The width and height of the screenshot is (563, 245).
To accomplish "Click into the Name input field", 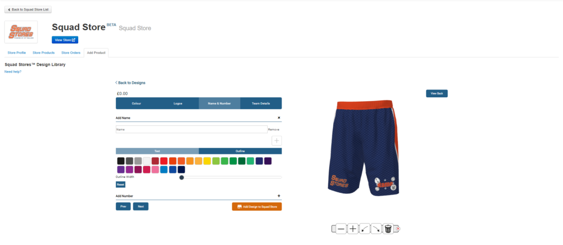I will (x=191, y=130).
